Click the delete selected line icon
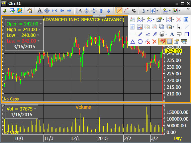Image resolution: width=191 pixels, height=143 pixels. (x=148, y=42)
